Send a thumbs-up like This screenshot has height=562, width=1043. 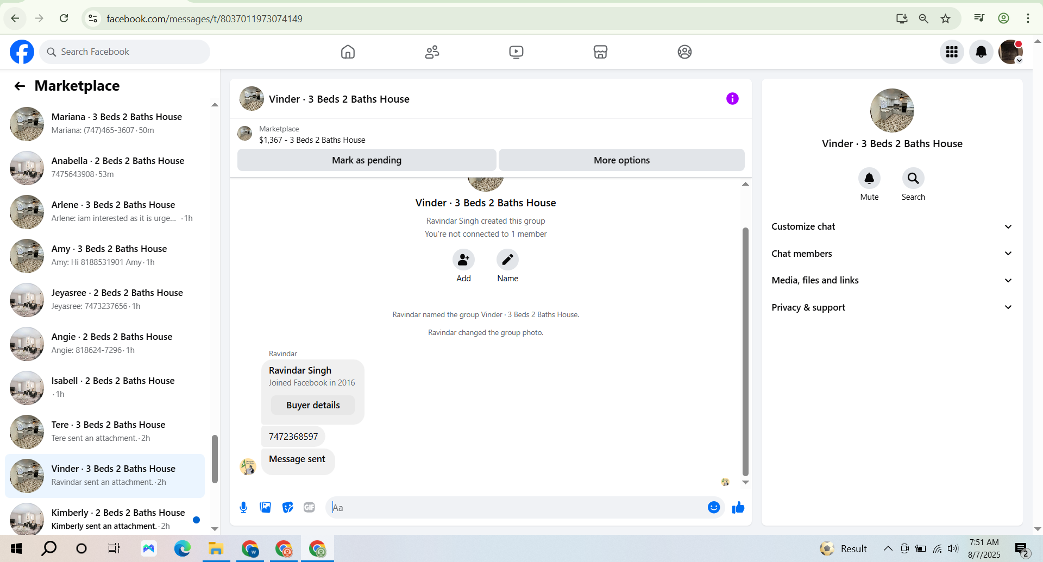click(738, 507)
